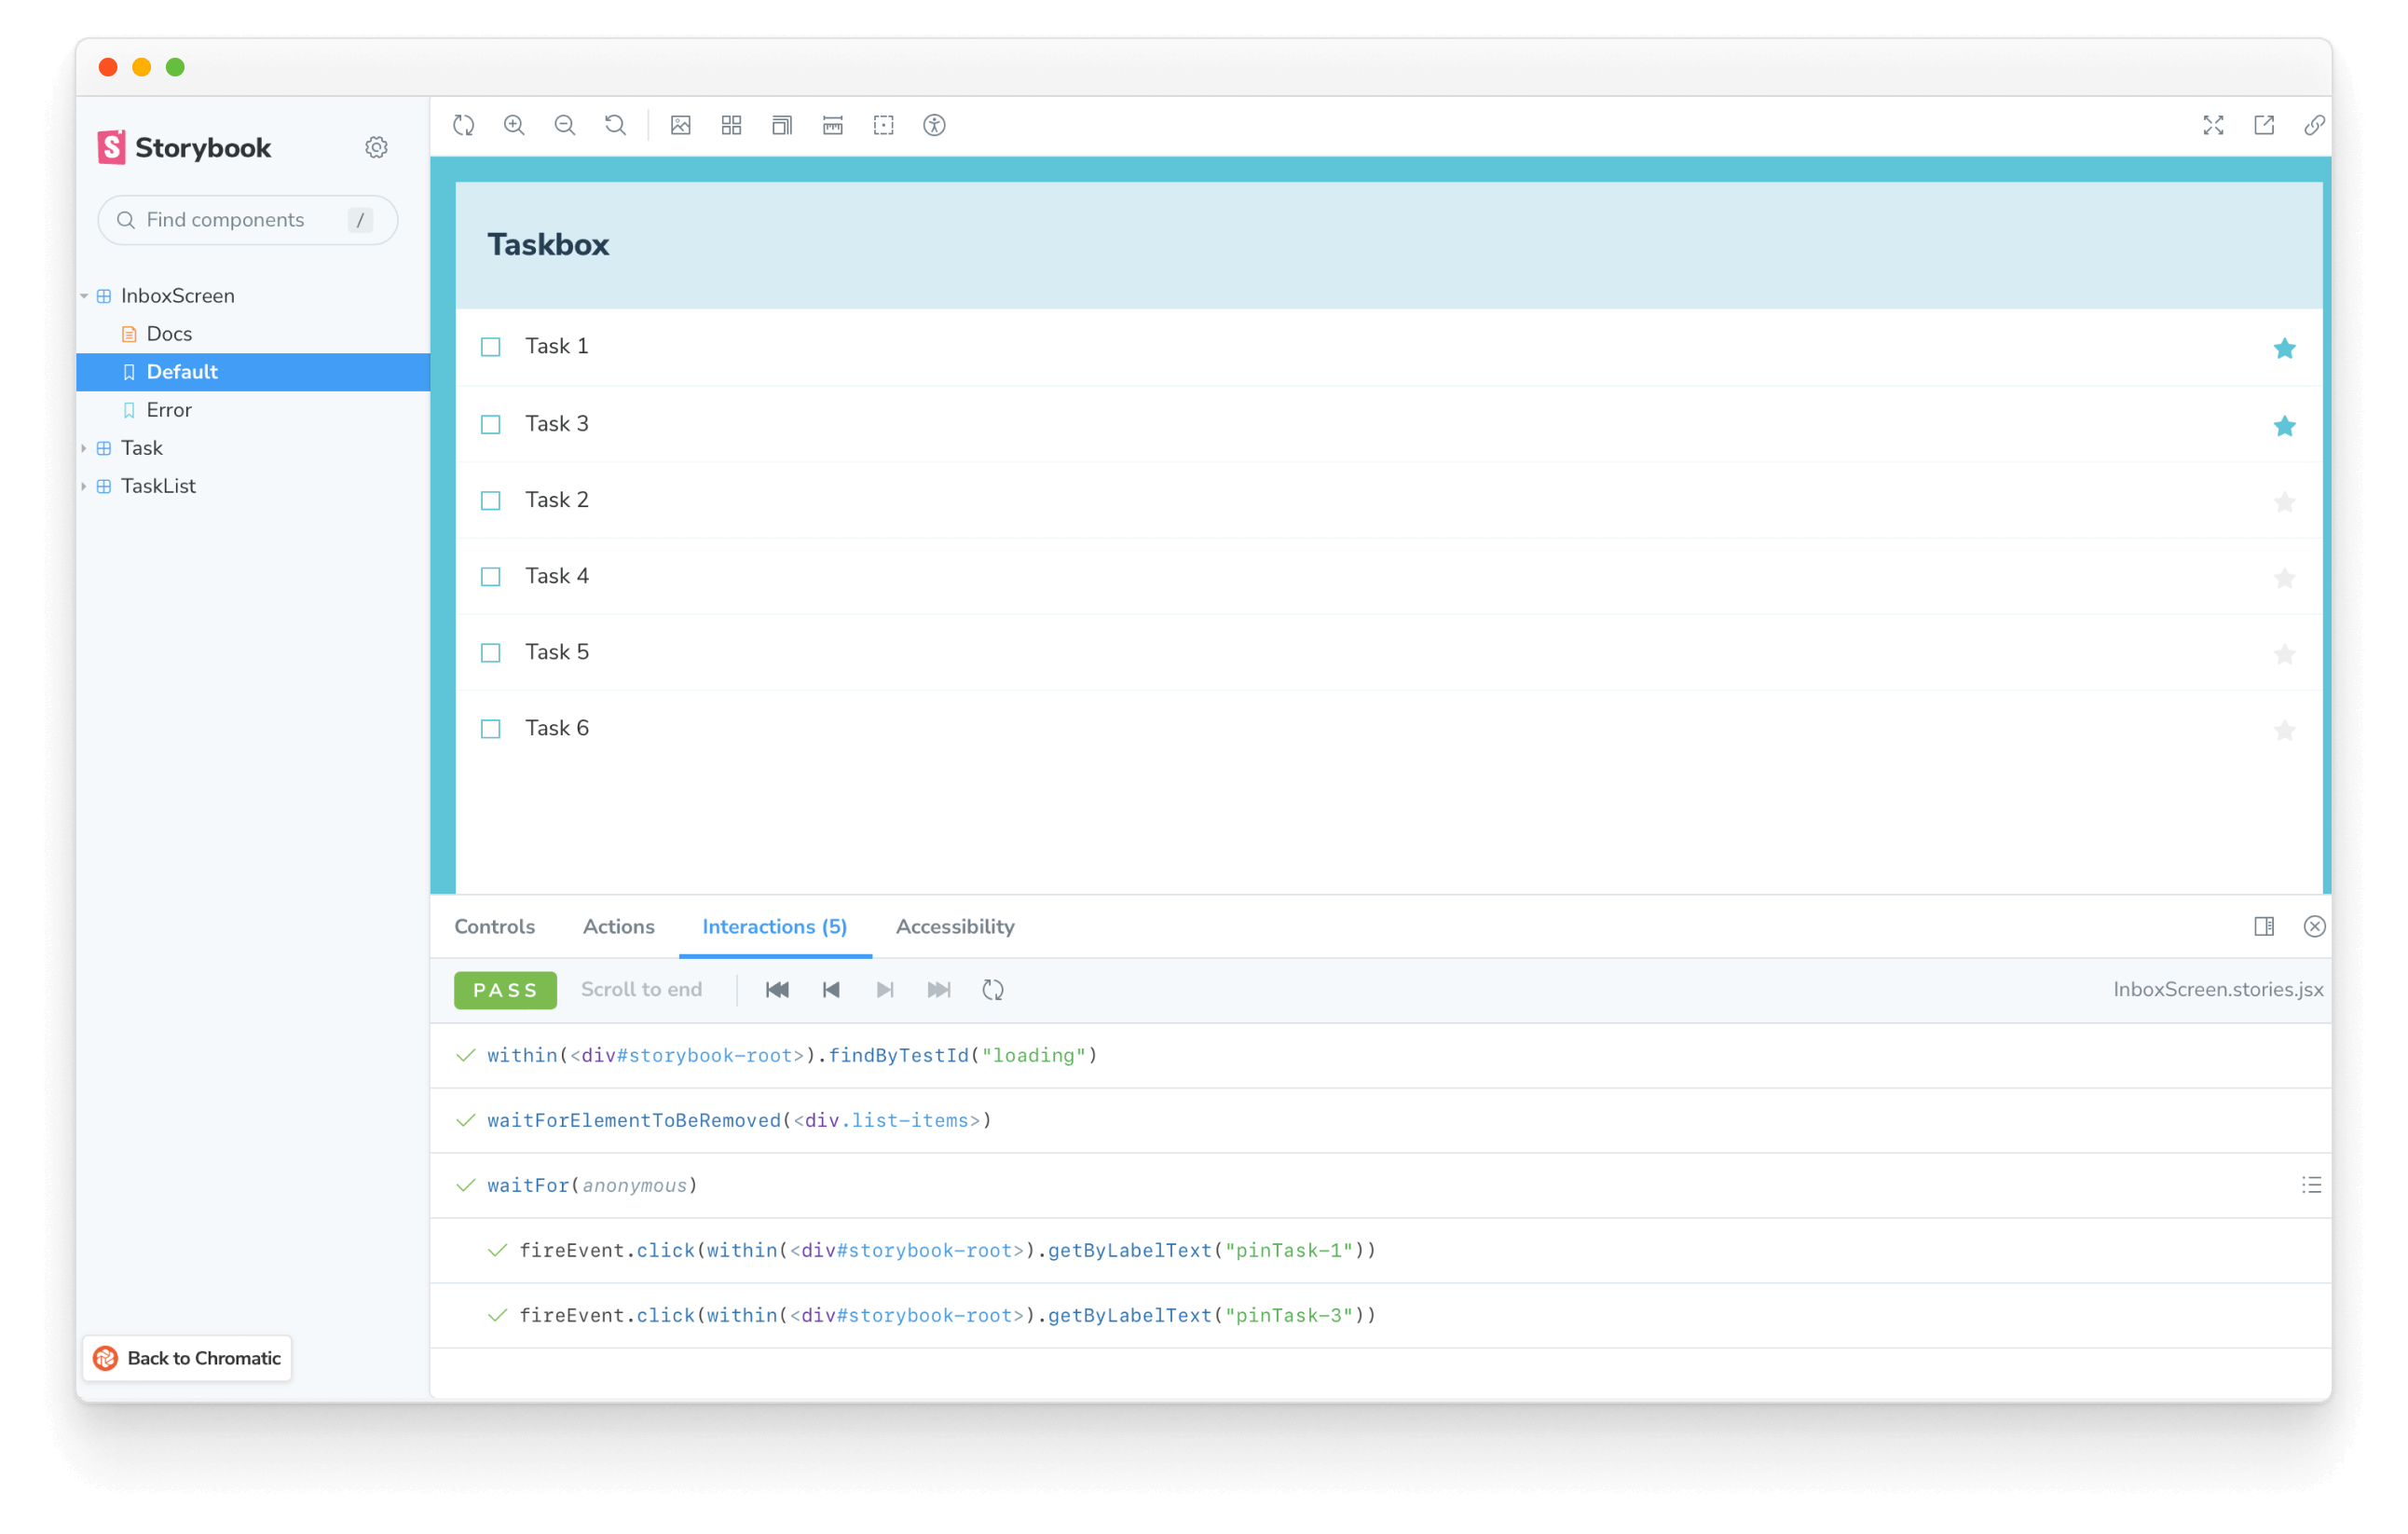Screen dimensions: 2408x1534
Task: Toggle checkbox next to Task 2
Action: point(493,500)
